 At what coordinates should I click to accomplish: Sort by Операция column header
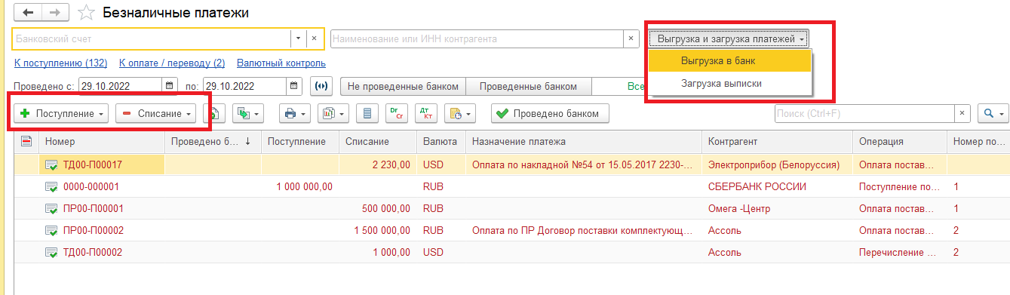click(899, 141)
